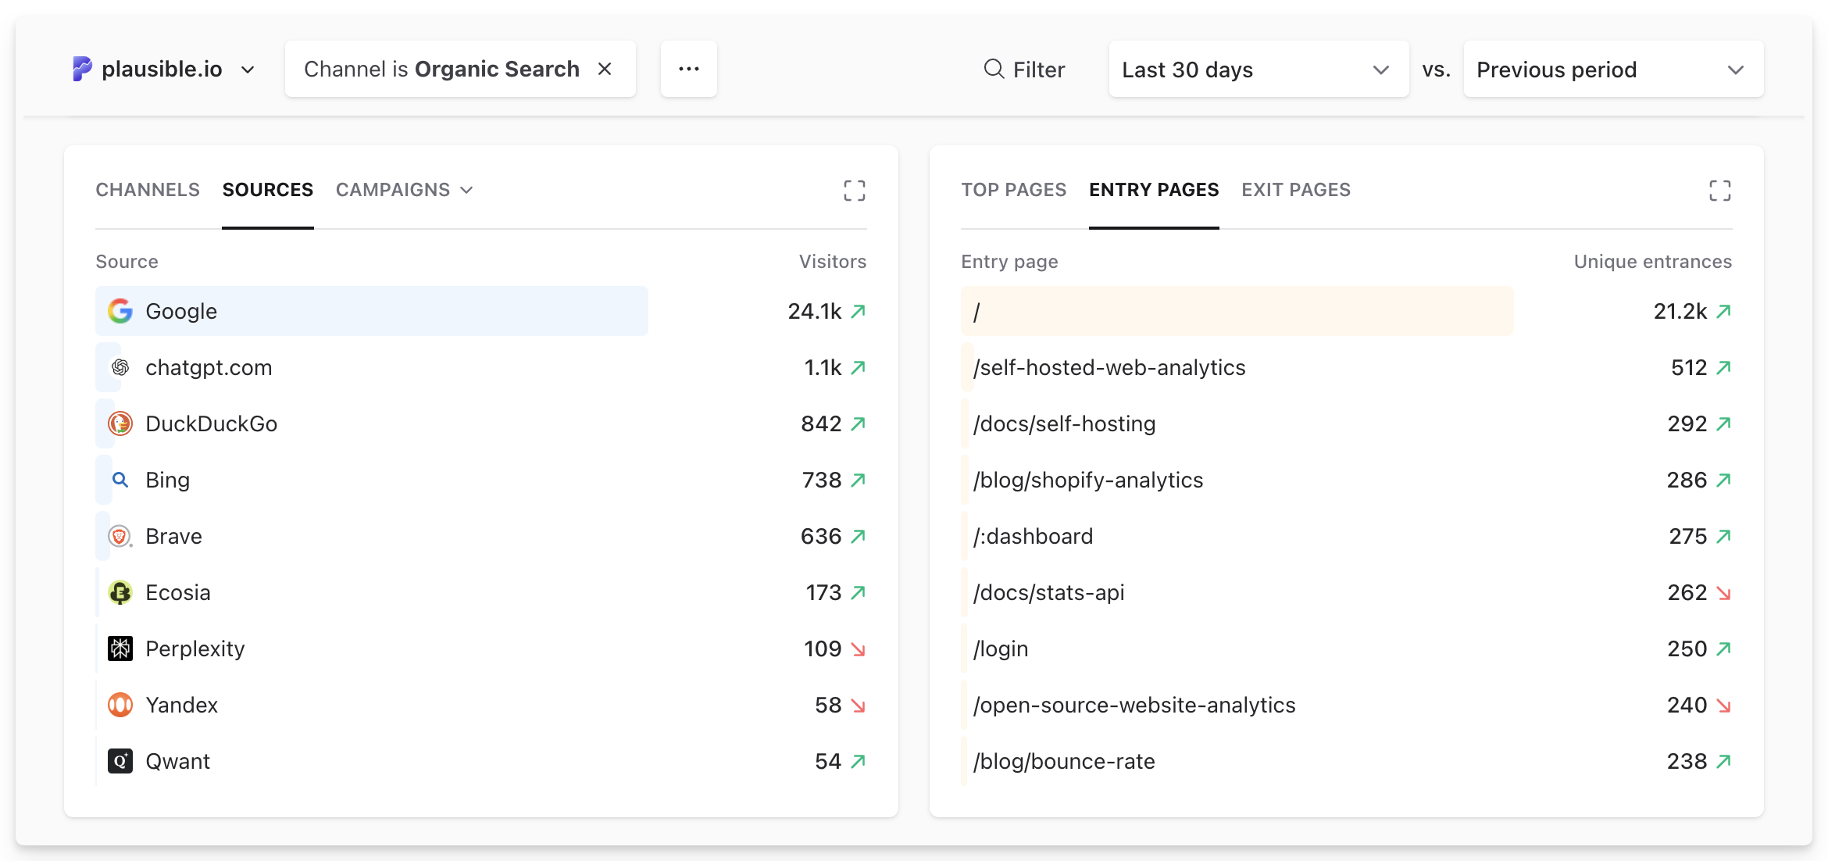Click the Ecosia source icon

tap(120, 592)
